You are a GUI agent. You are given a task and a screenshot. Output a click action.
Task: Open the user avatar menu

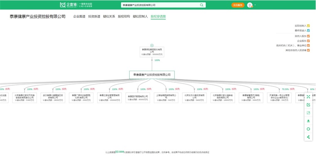[x=250, y=5]
